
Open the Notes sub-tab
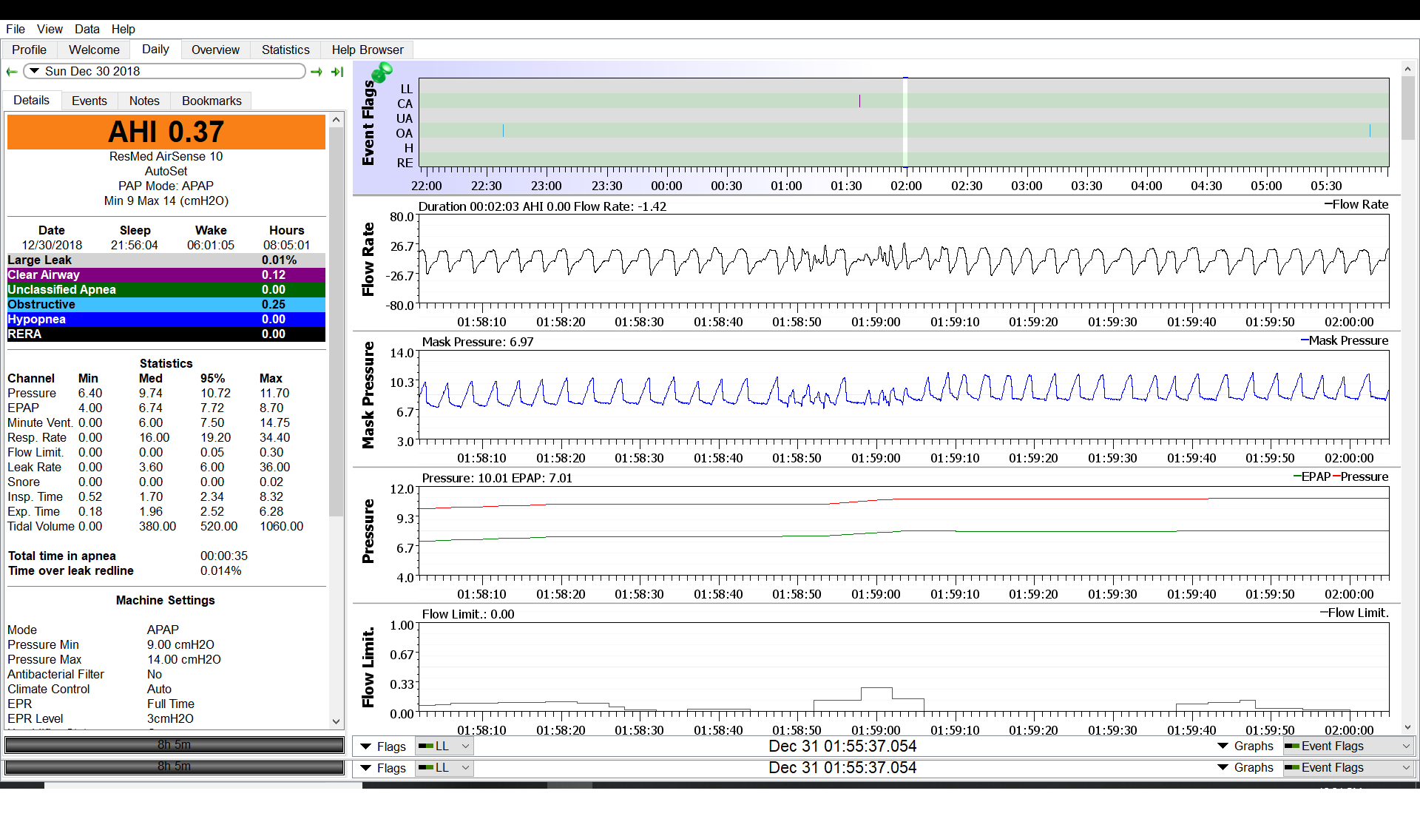click(144, 101)
